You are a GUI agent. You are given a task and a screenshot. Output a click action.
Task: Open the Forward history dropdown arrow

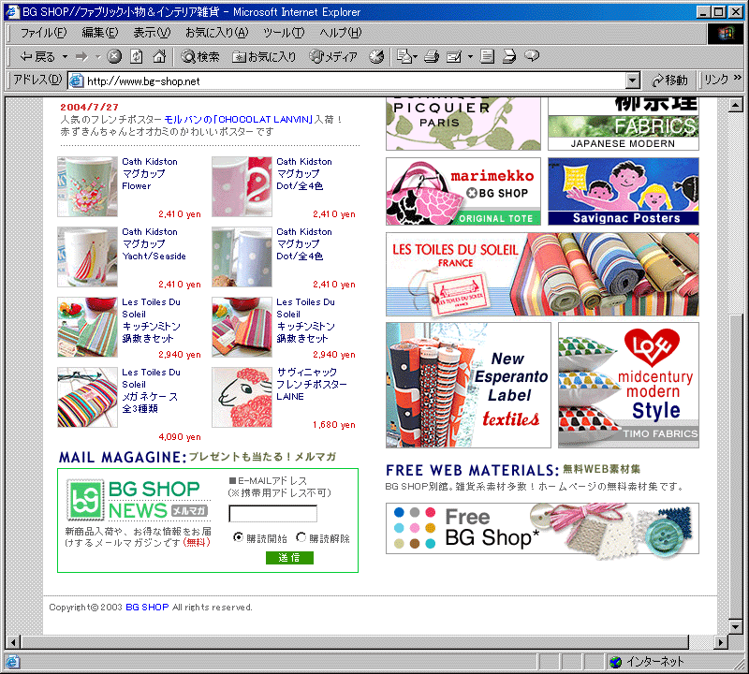(98, 57)
